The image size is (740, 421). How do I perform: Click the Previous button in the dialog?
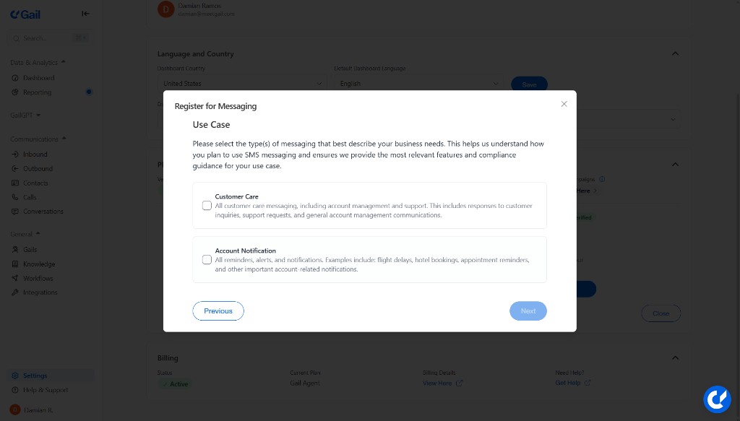tap(218, 311)
